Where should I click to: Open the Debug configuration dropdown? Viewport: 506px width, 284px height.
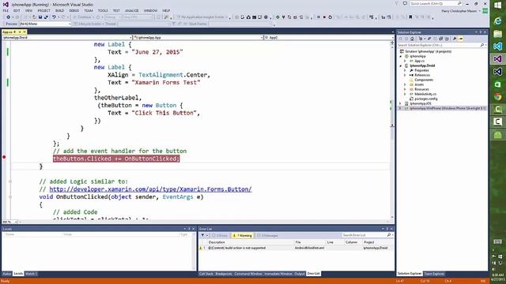coord(112,17)
